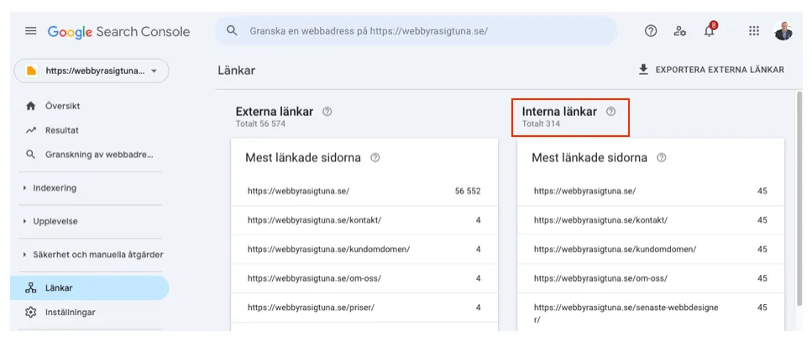Click the Översikt home icon

tap(30, 106)
